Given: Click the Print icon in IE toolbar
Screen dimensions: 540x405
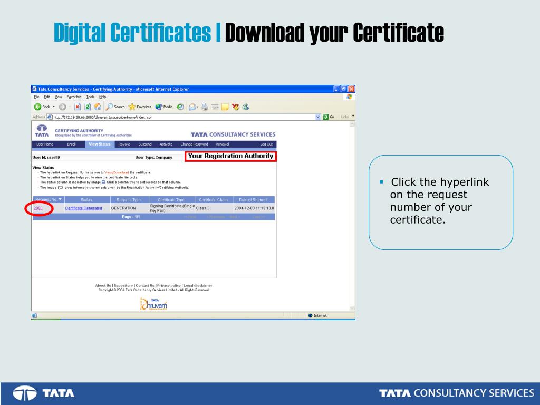Looking at the screenshot, I should (205, 107).
